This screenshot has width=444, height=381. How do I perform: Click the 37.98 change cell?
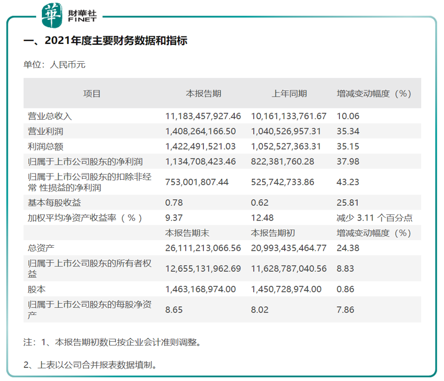[348, 161]
